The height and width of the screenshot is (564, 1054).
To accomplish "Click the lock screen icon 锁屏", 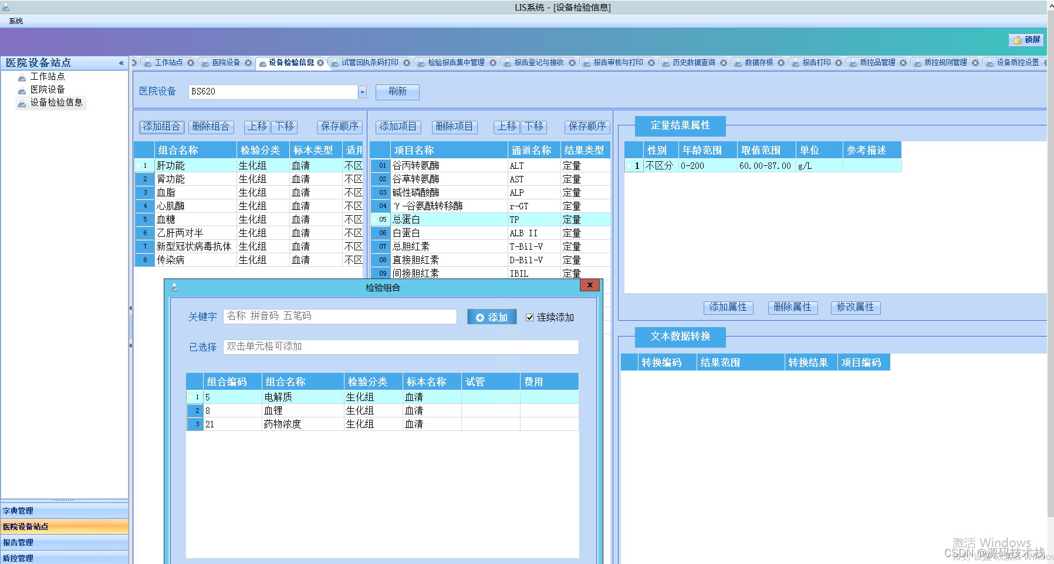I will [x=1026, y=40].
